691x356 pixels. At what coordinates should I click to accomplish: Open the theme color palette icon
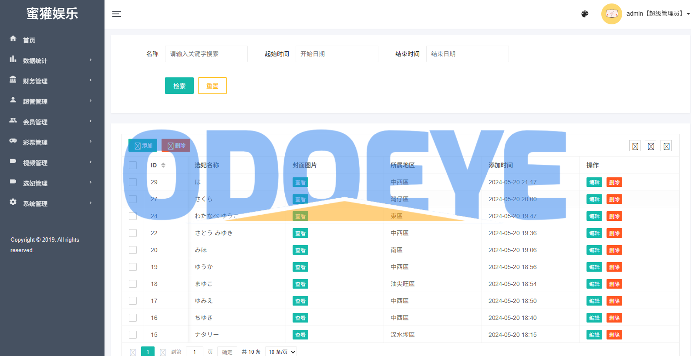(x=585, y=14)
